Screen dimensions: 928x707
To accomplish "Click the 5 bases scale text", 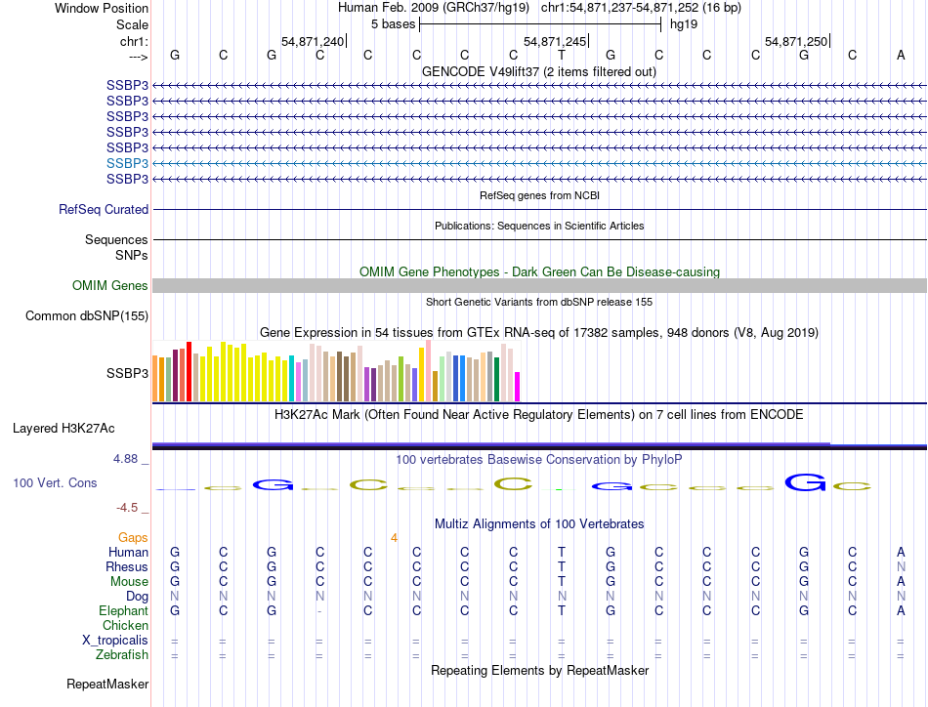I will point(393,24).
